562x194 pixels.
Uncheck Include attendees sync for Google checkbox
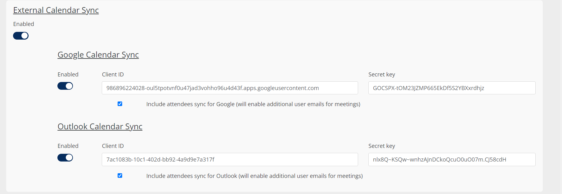(120, 104)
